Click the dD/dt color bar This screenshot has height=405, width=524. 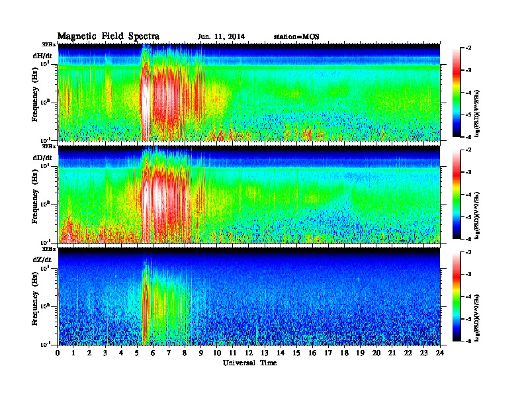tap(457, 194)
